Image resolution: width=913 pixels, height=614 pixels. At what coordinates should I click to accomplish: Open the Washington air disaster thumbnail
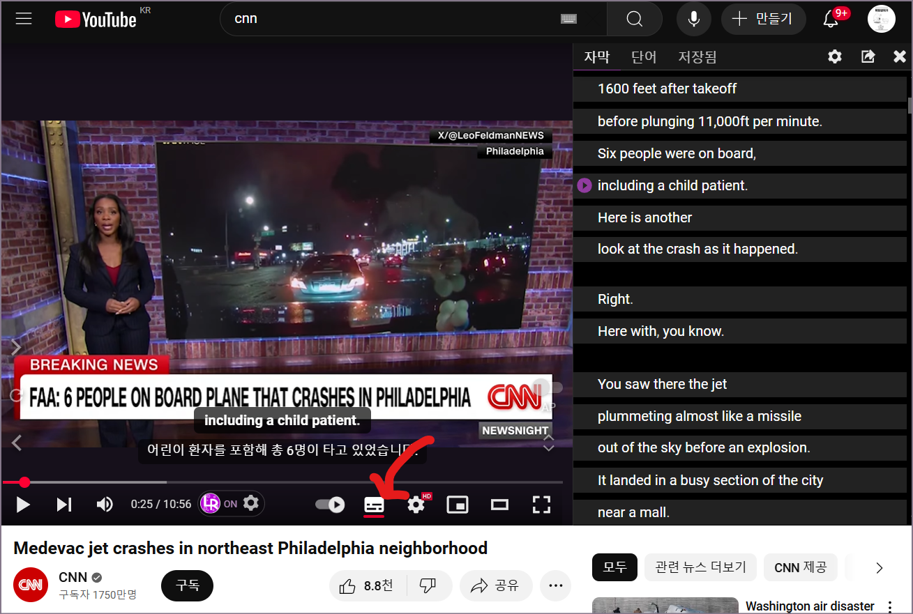[x=665, y=606]
